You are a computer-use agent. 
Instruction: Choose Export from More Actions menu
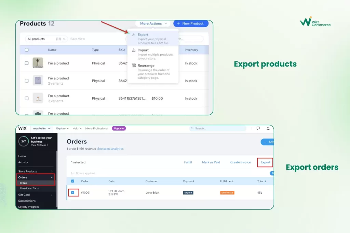(153, 39)
